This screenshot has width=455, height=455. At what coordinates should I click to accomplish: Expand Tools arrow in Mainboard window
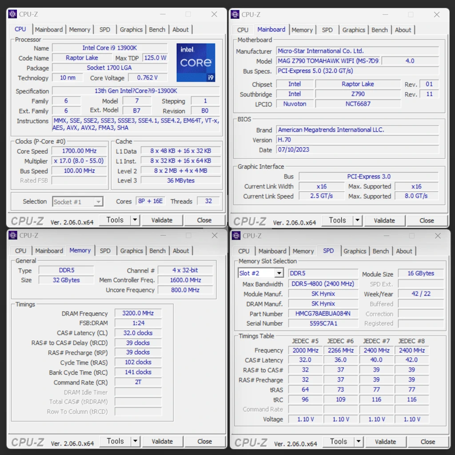pos(357,221)
